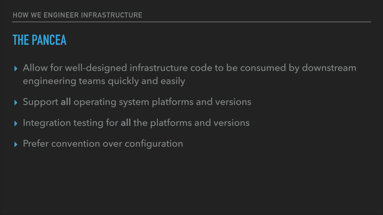Click the bold word "all" after "Support"
383x215 pixels.
pyautogui.click(x=66, y=102)
